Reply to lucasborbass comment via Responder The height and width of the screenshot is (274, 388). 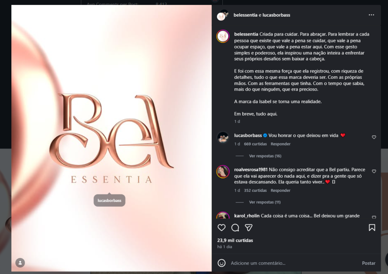(x=280, y=144)
